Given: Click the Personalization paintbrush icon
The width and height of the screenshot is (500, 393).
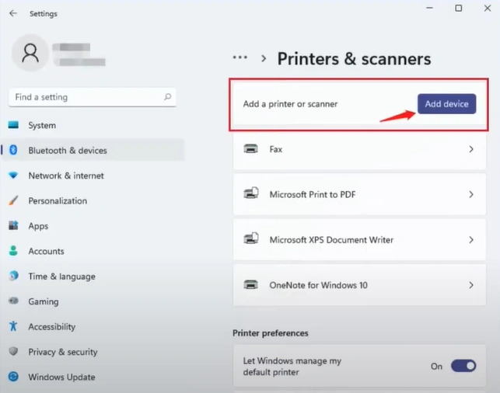Looking at the screenshot, I should 13,200.
